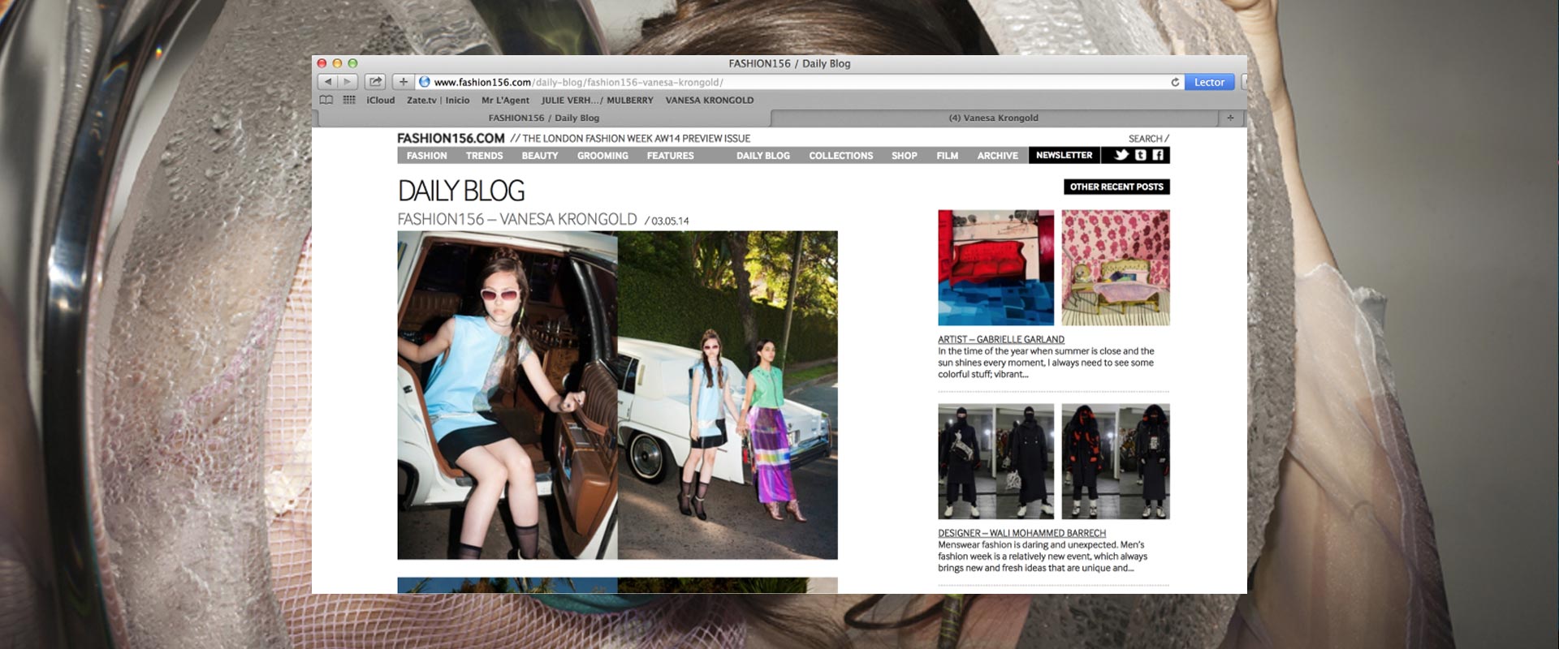This screenshot has height=649, width=1559.
Task: Click the OTHER RECENT POSTS button
Action: point(1116,187)
